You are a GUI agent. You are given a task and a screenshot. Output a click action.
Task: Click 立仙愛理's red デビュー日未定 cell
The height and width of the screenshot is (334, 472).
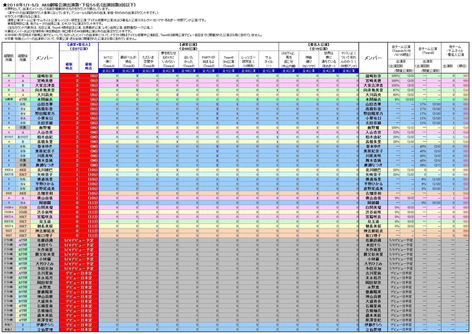(x=79, y=329)
